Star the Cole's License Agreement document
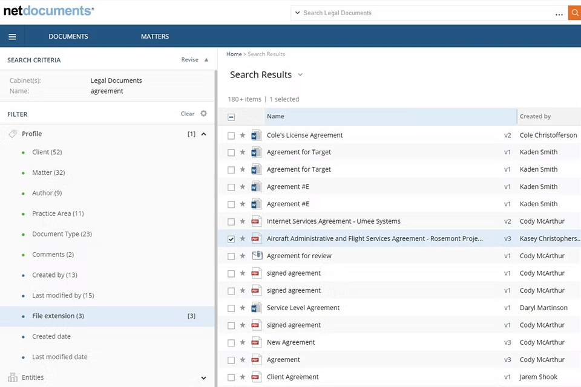Image resolution: width=581 pixels, height=387 pixels. point(243,135)
